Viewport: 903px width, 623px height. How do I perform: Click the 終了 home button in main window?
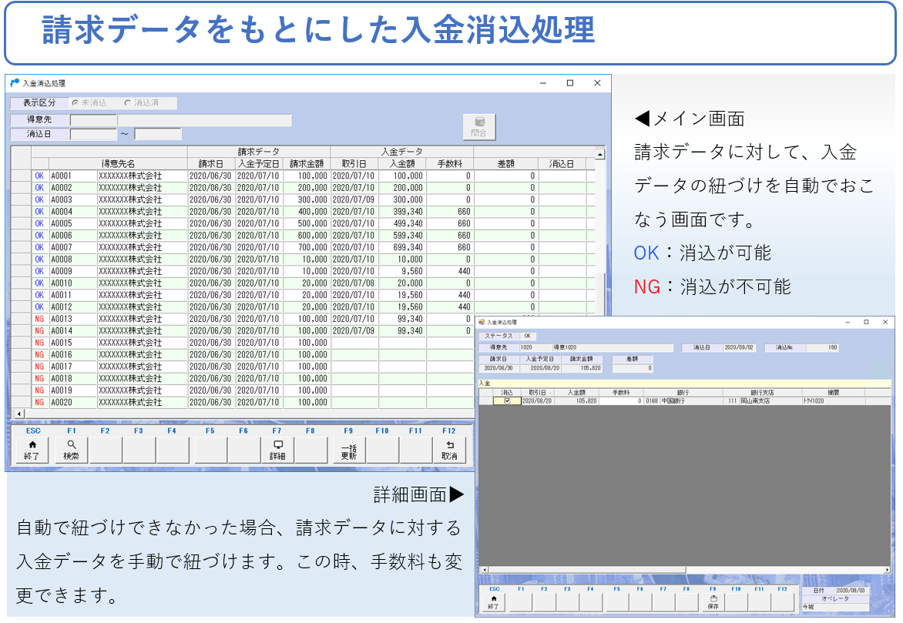point(32,450)
